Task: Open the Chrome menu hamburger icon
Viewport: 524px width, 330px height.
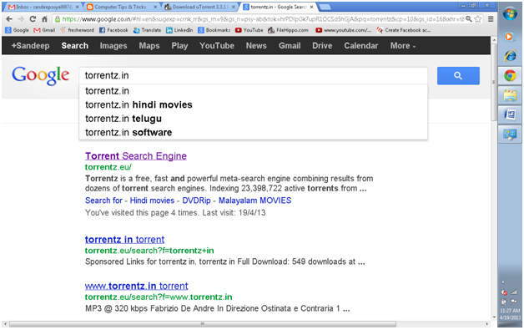Action: [x=491, y=19]
